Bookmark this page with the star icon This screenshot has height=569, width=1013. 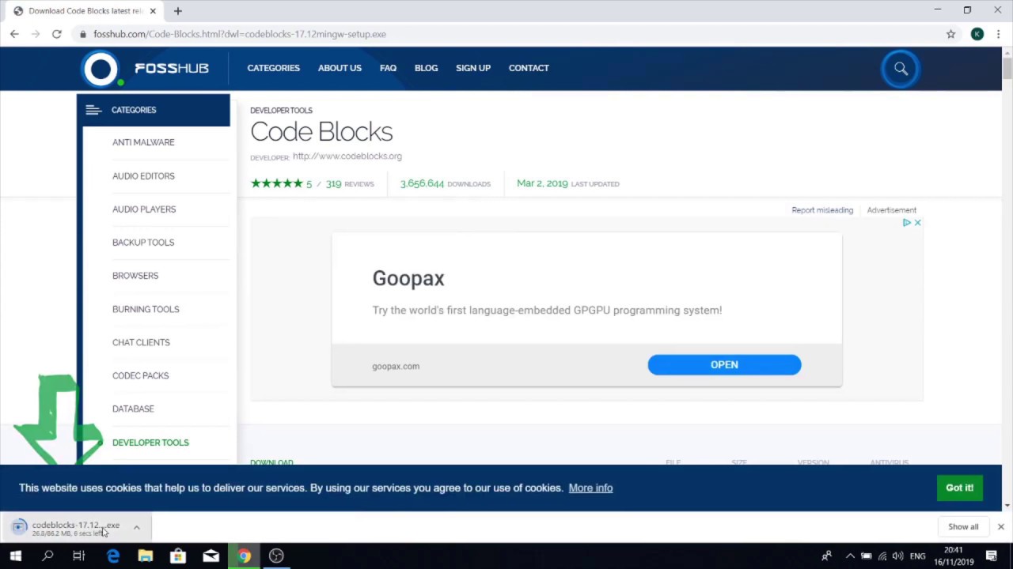950,34
